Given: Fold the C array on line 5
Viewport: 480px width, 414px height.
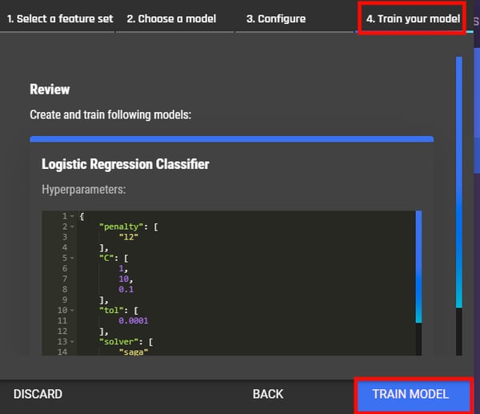Looking at the screenshot, I should click(72, 258).
